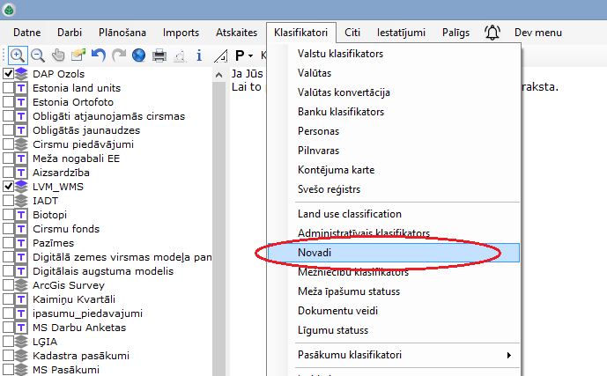Click the globe full extent icon
The height and width of the screenshot is (376, 607).
[x=139, y=55]
